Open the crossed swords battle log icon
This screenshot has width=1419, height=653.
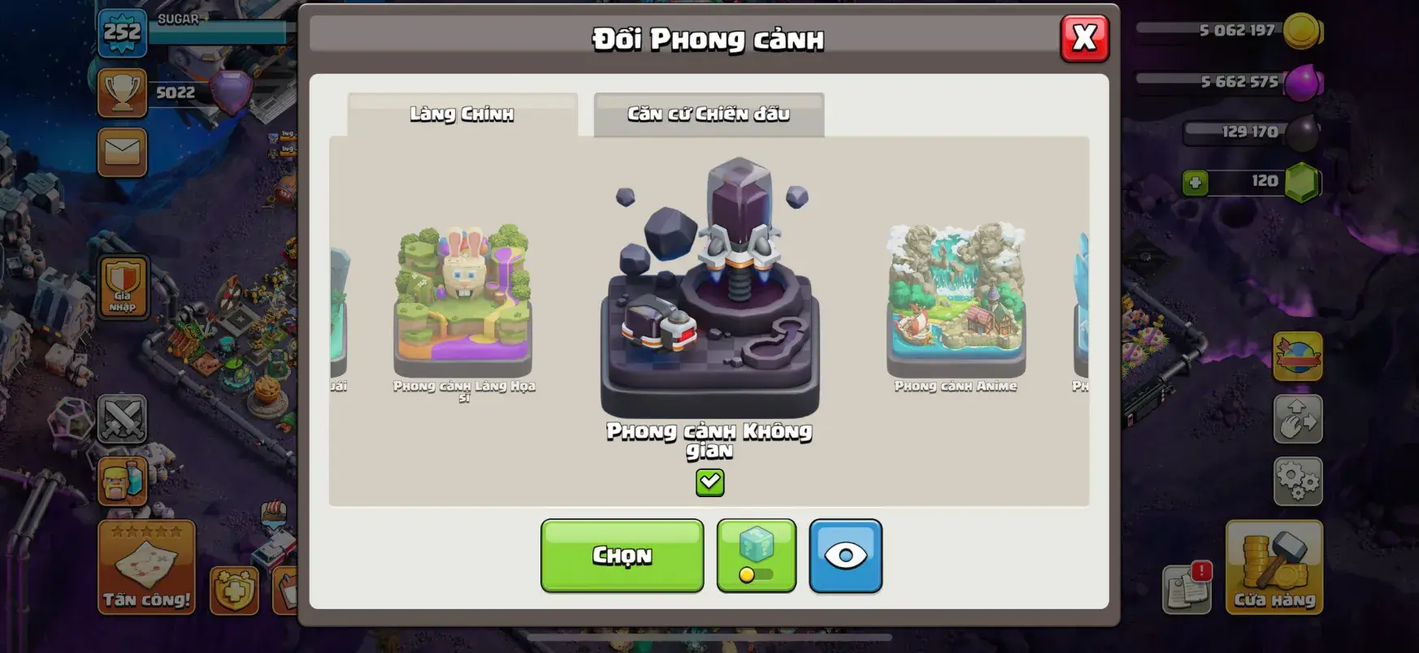pyautogui.click(x=123, y=419)
